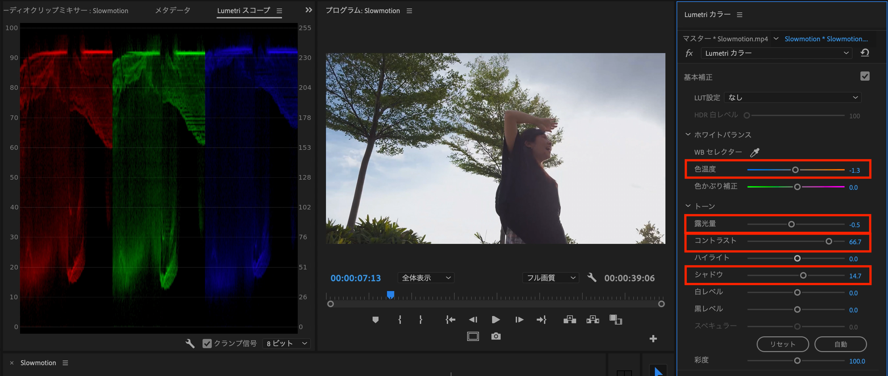Collapse the ホワイトバランス section

pos(688,135)
